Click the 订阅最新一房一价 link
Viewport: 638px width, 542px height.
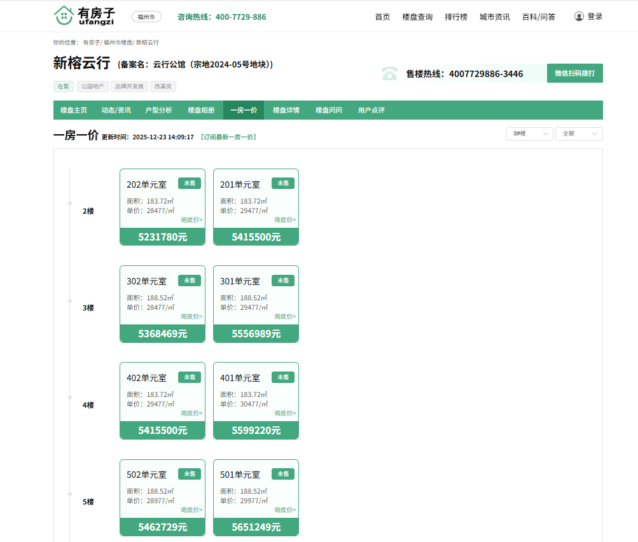pyautogui.click(x=228, y=137)
